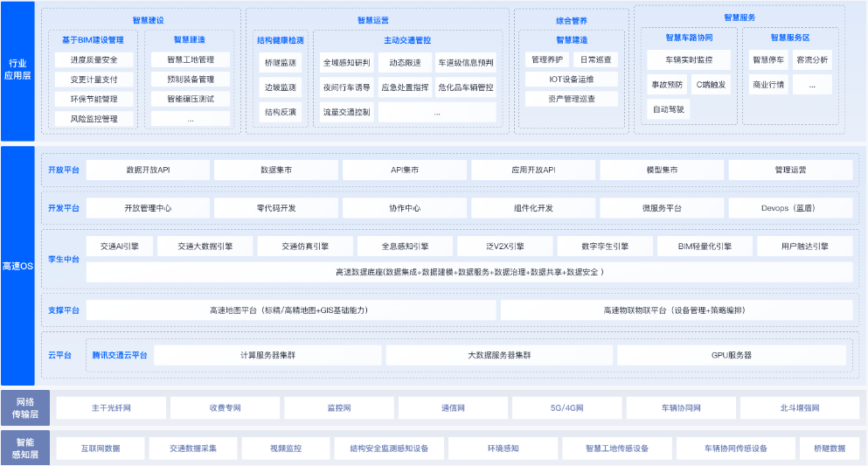The width and height of the screenshot is (868, 466).
Task: Click the '智慧工地管理' box
Action: (x=191, y=59)
